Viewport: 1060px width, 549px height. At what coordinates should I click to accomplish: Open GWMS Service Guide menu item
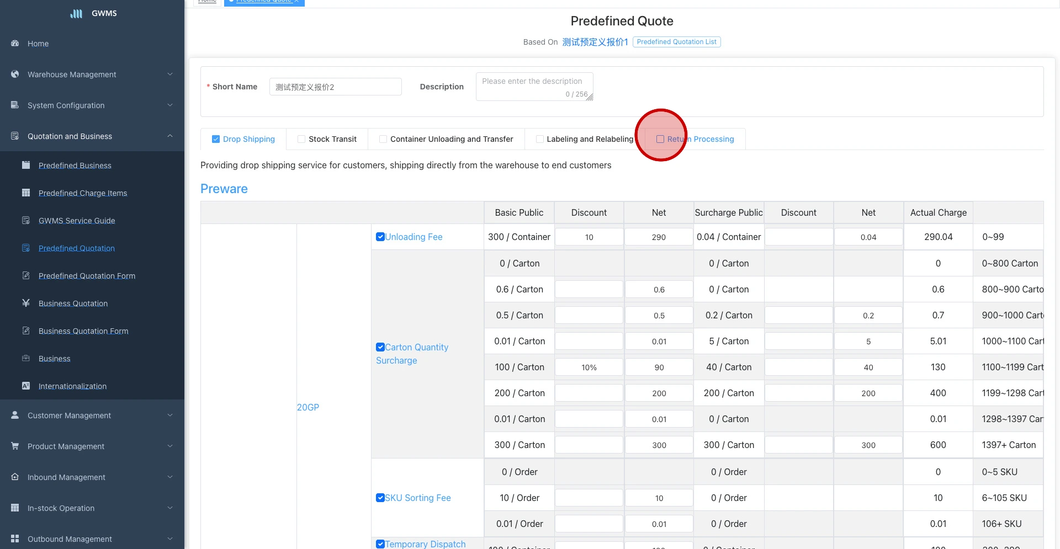(x=92, y=221)
